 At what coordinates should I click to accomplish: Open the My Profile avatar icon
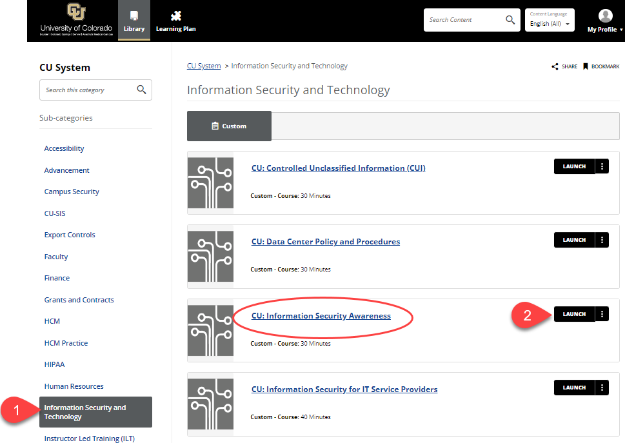tap(604, 15)
